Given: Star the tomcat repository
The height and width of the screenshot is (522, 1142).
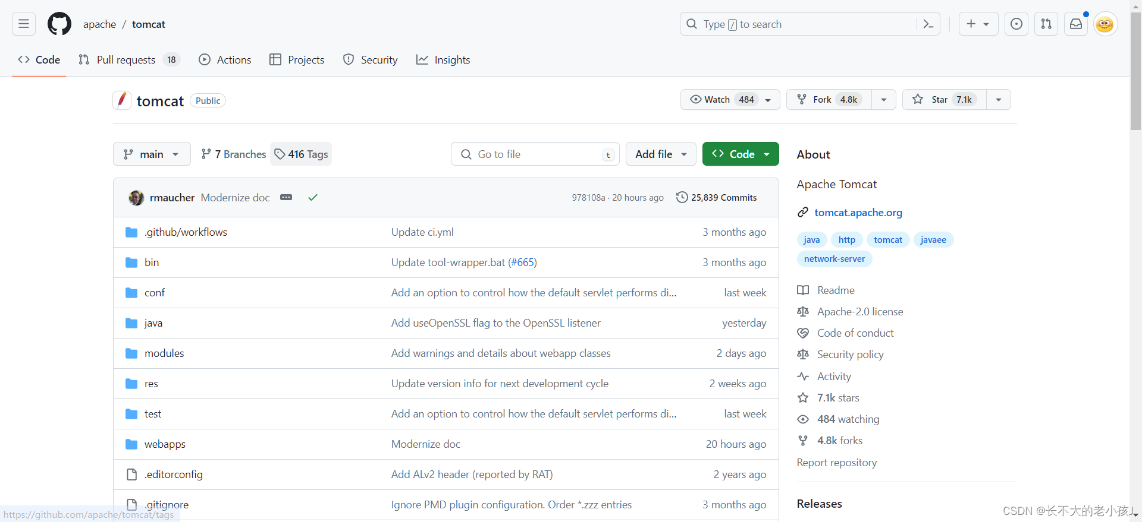Looking at the screenshot, I should [x=945, y=100].
